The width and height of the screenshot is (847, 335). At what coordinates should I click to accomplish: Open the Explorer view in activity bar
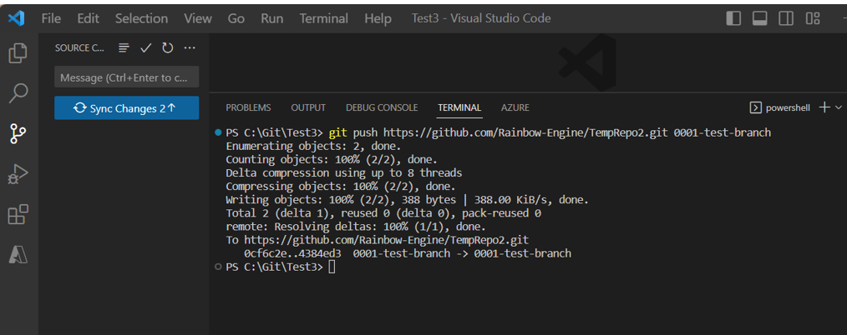tap(18, 52)
